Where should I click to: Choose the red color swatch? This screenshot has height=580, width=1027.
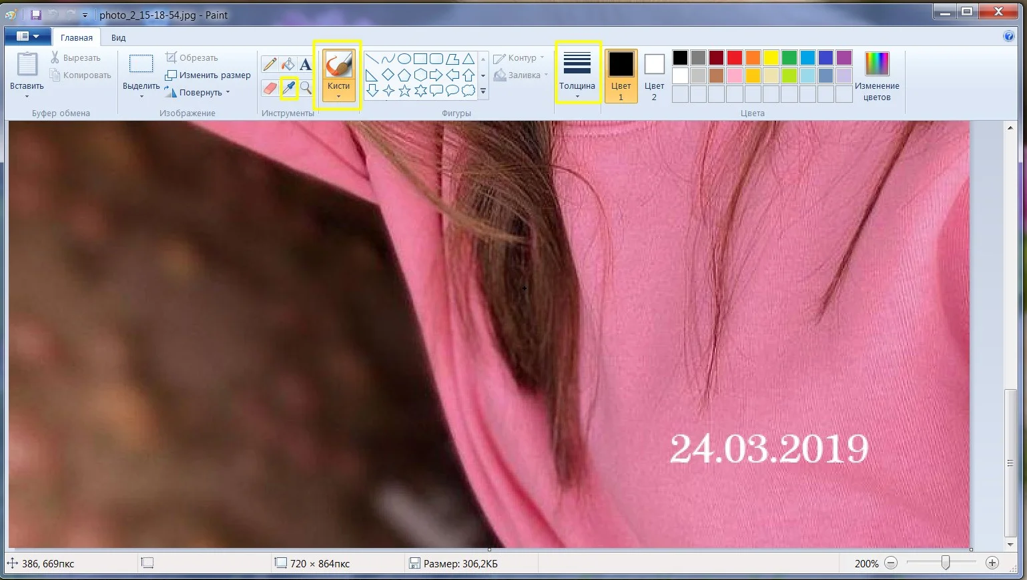click(x=735, y=57)
